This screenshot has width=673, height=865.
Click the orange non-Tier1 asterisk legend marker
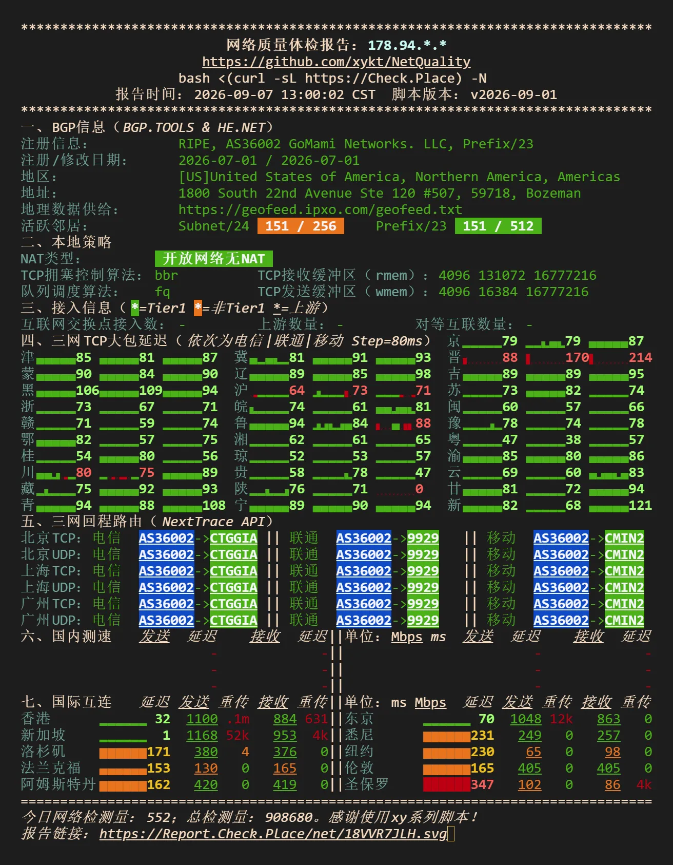(x=198, y=308)
